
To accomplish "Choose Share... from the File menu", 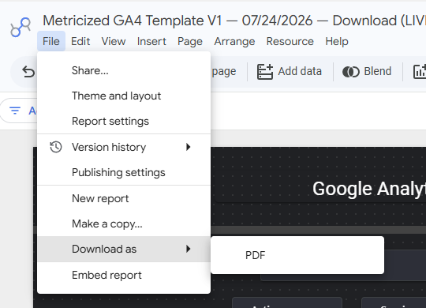I will click(x=124, y=71).
